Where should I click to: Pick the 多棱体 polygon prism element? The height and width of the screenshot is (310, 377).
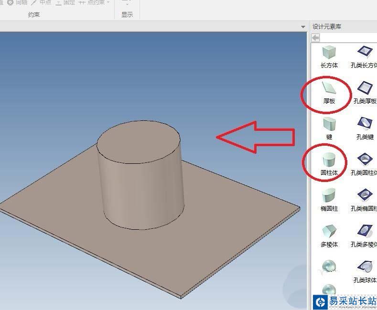[x=329, y=236]
